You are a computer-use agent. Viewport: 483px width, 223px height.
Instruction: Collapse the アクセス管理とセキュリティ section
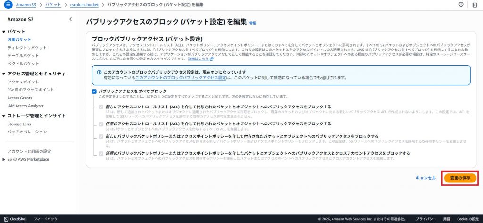4,74
